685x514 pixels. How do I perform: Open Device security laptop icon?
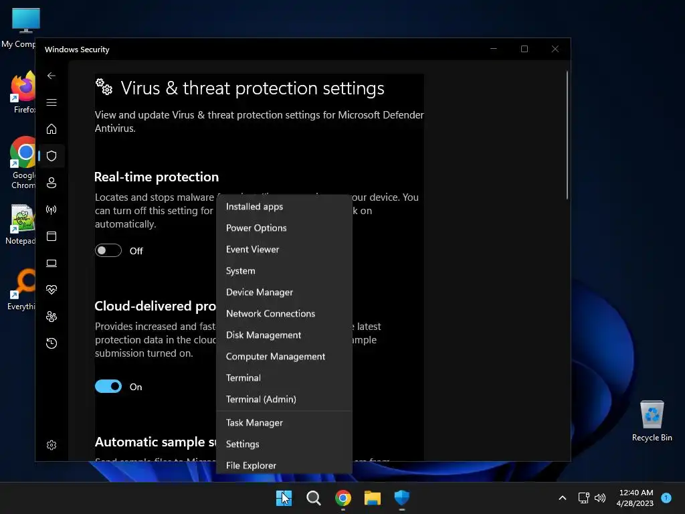(x=52, y=263)
